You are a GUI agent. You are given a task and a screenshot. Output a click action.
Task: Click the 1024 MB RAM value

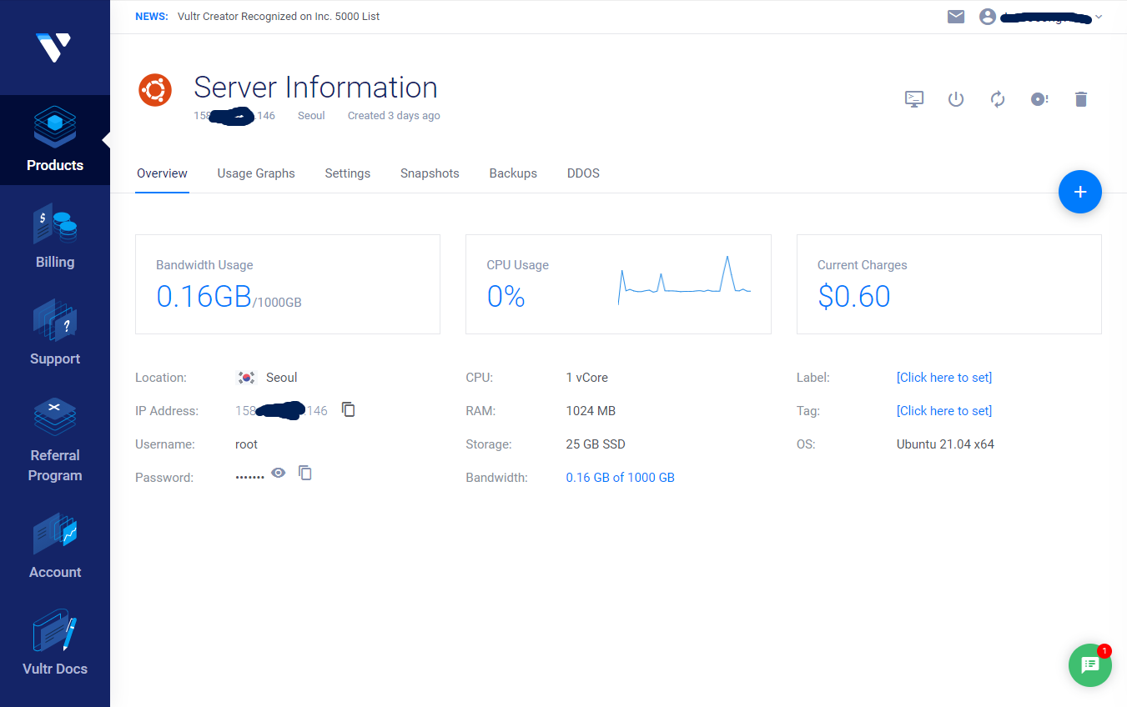tap(591, 411)
